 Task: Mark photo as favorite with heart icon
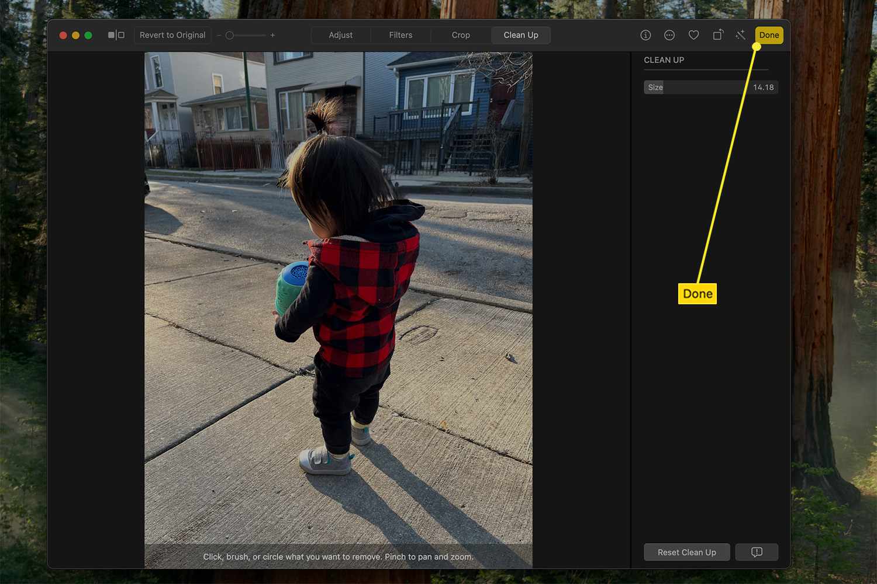693,35
